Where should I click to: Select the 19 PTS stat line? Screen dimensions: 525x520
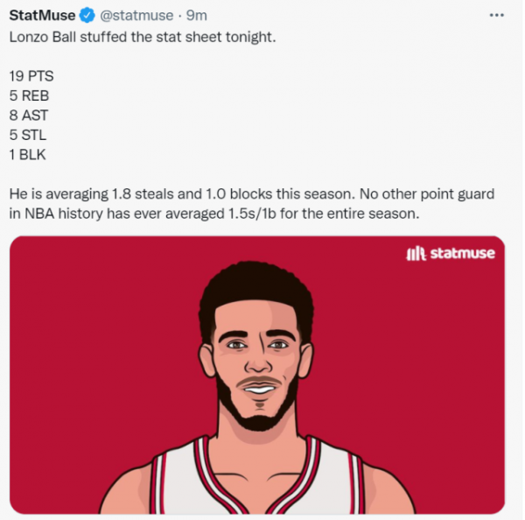[31, 76]
